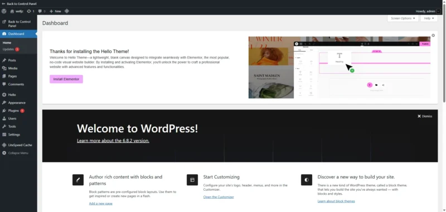446x212 pixels.
Task: Click the Users icon in sidebar
Action: click(4, 118)
